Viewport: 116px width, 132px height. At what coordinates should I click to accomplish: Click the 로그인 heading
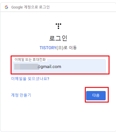pyautogui.click(x=58, y=38)
